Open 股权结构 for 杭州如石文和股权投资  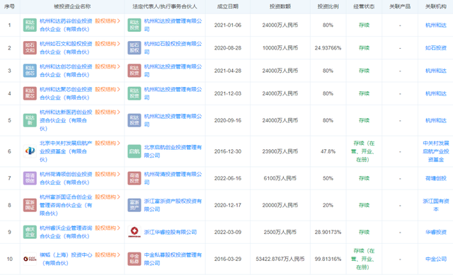click(x=108, y=44)
